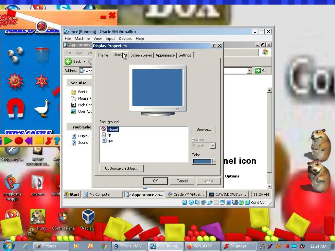Click Cancel in Display Properties

(x=182, y=181)
